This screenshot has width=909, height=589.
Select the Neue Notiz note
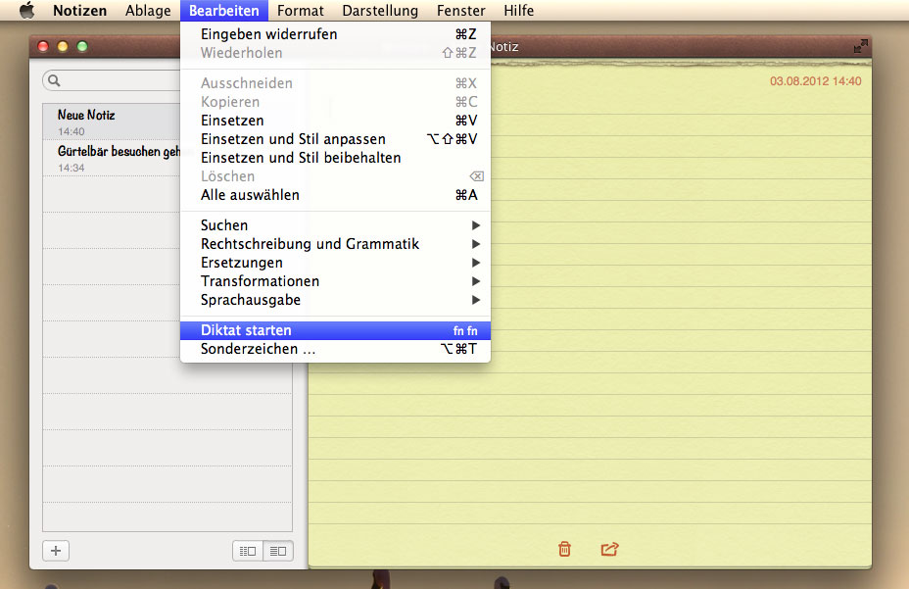(x=112, y=122)
